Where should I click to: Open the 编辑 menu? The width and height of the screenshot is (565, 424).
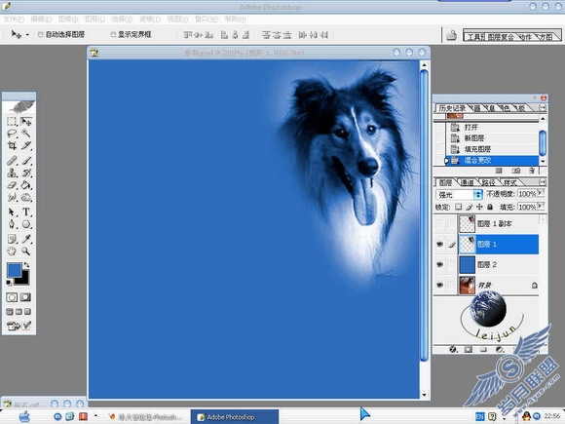[x=41, y=19]
